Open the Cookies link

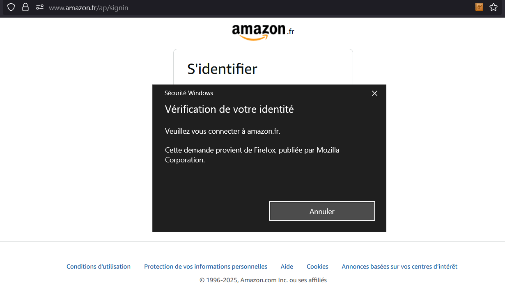[x=317, y=267]
